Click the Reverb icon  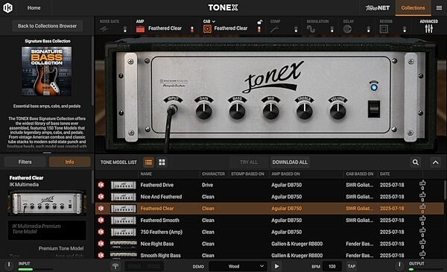tap(384, 29)
